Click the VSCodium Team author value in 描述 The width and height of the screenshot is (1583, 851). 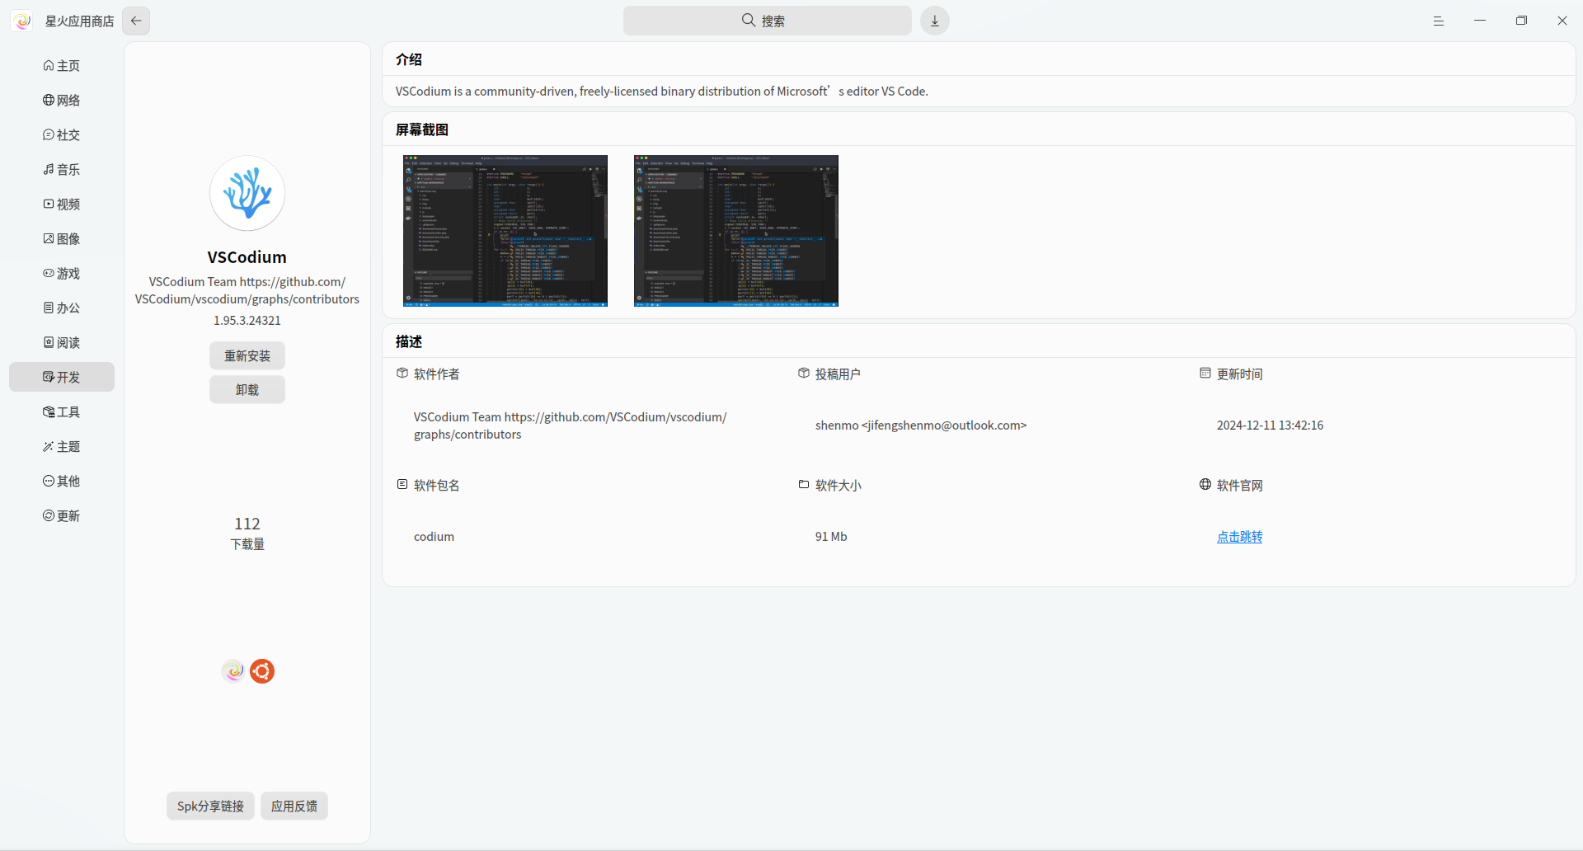[x=570, y=425]
